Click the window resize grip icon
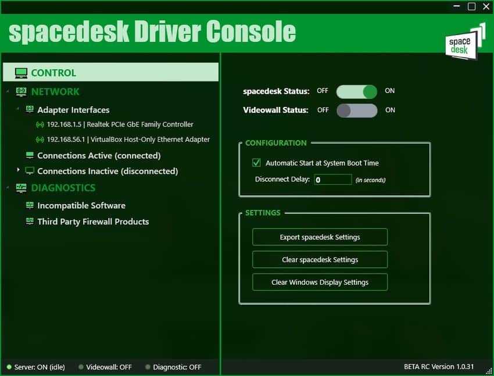The height and width of the screenshot is (376, 494). click(489, 372)
